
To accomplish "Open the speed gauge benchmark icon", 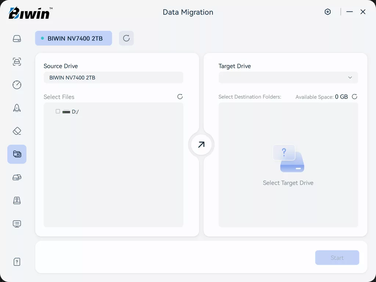I will tap(17, 85).
